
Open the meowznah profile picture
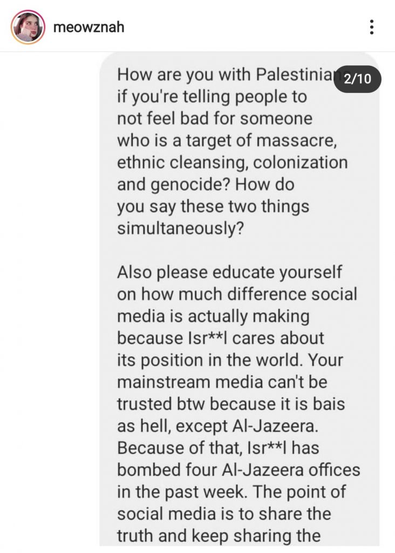point(28,27)
